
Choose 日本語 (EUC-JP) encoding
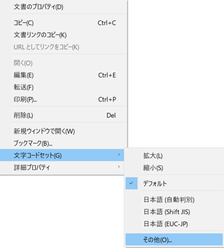[x=174, y=224]
